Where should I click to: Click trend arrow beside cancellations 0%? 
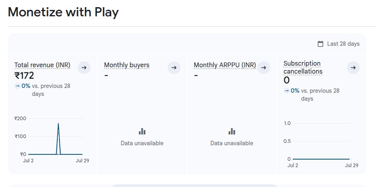pos(286,91)
